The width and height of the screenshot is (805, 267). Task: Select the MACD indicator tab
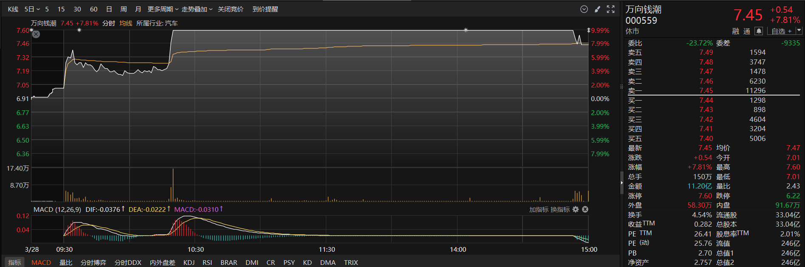point(41,262)
